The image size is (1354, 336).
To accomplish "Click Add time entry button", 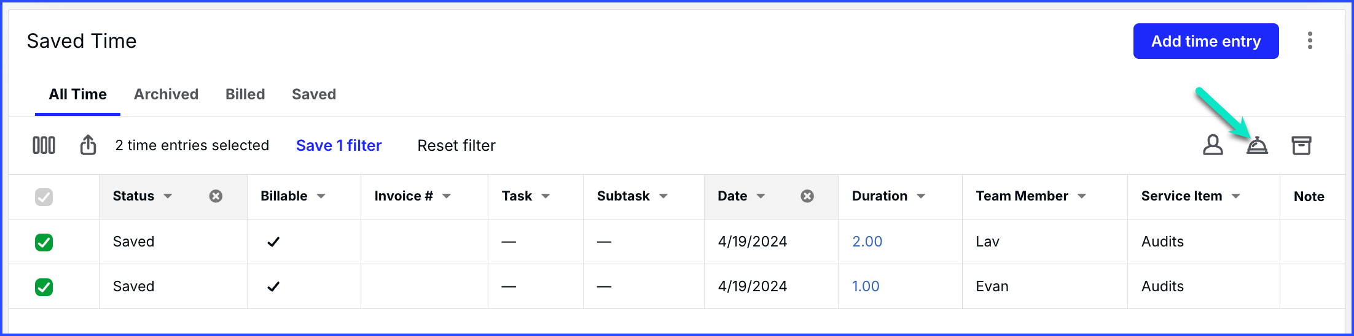I will [1206, 41].
